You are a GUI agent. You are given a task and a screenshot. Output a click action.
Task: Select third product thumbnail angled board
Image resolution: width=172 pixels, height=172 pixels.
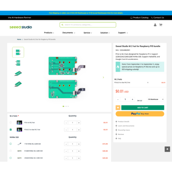coord(18,73)
